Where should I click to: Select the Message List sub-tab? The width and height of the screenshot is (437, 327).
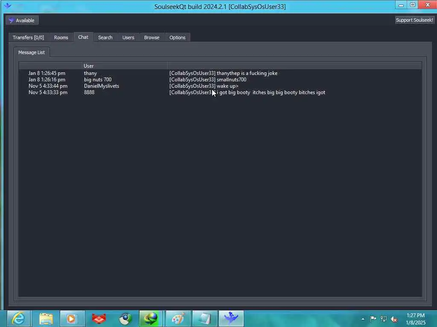[x=32, y=52]
